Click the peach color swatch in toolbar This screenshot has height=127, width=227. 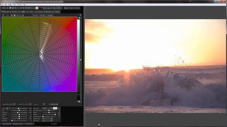point(37,8)
